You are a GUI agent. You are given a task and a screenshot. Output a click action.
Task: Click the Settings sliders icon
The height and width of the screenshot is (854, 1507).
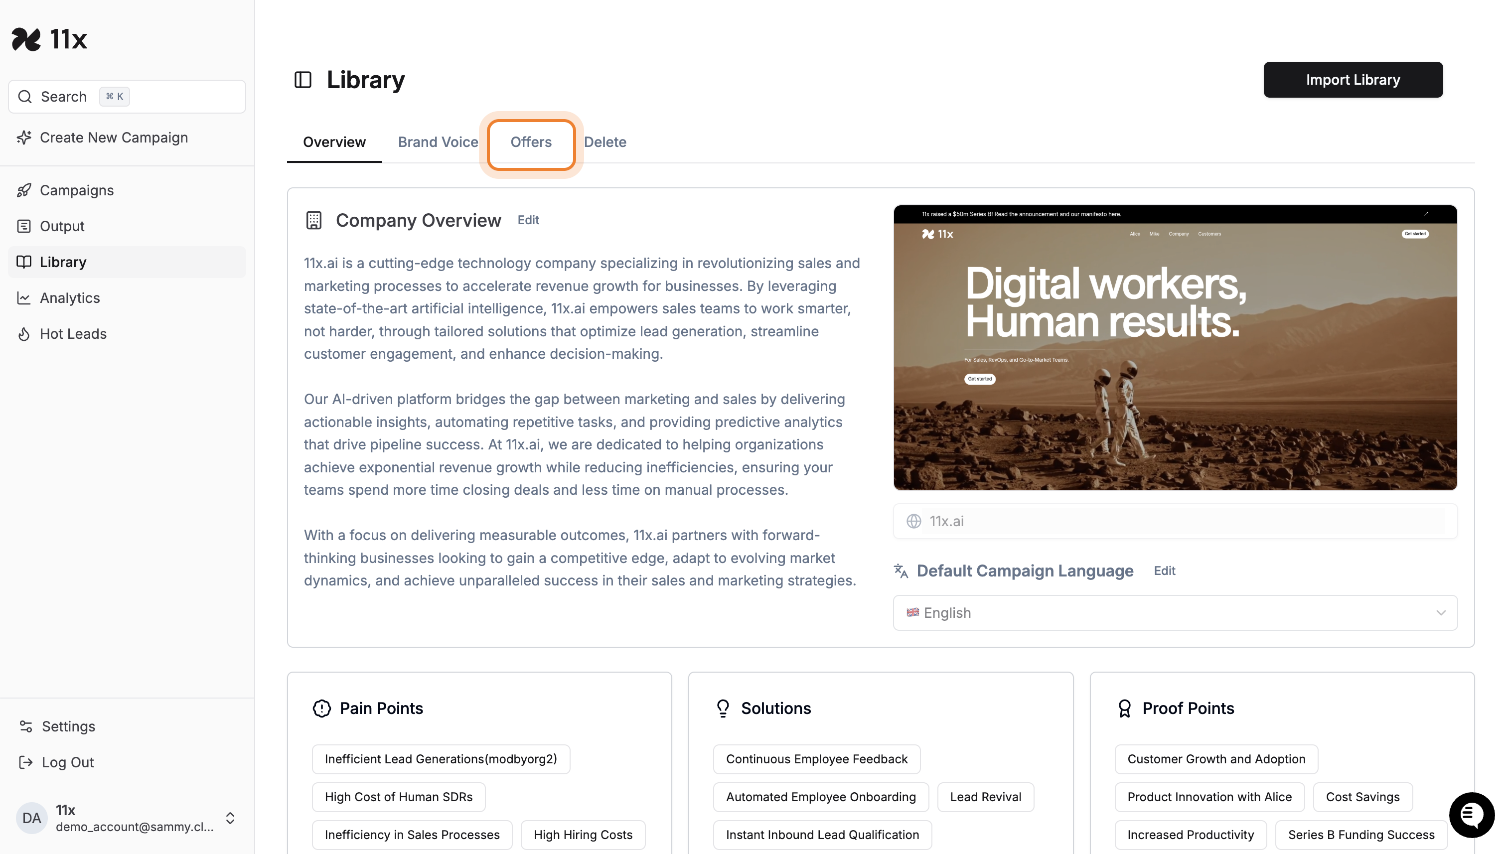(26, 726)
